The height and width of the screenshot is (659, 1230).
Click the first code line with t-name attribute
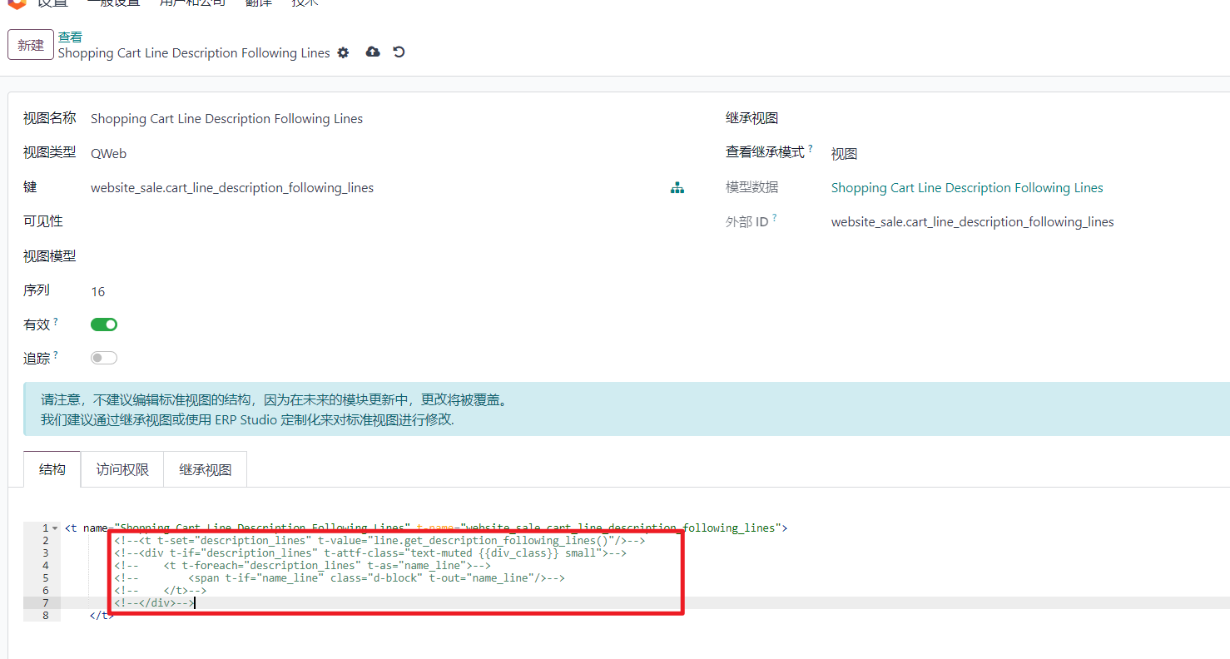coord(426,528)
